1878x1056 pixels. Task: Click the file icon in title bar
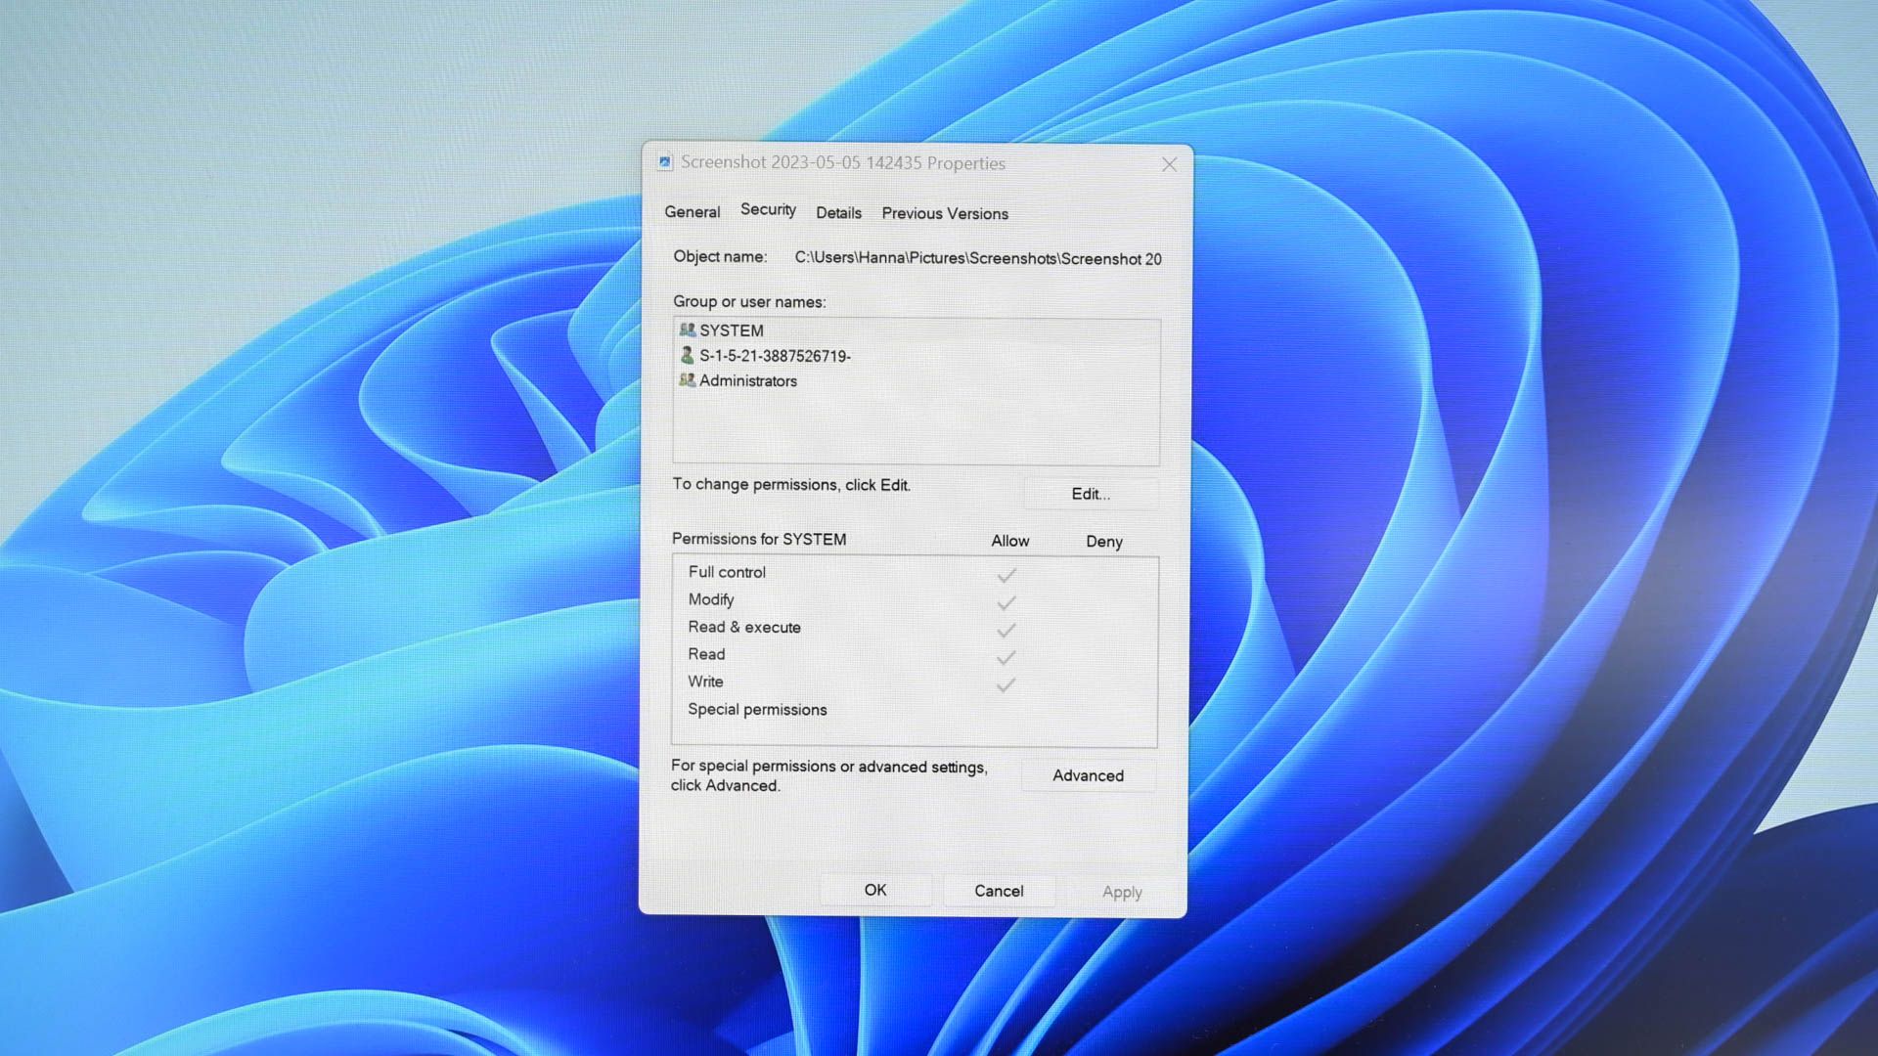point(665,162)
